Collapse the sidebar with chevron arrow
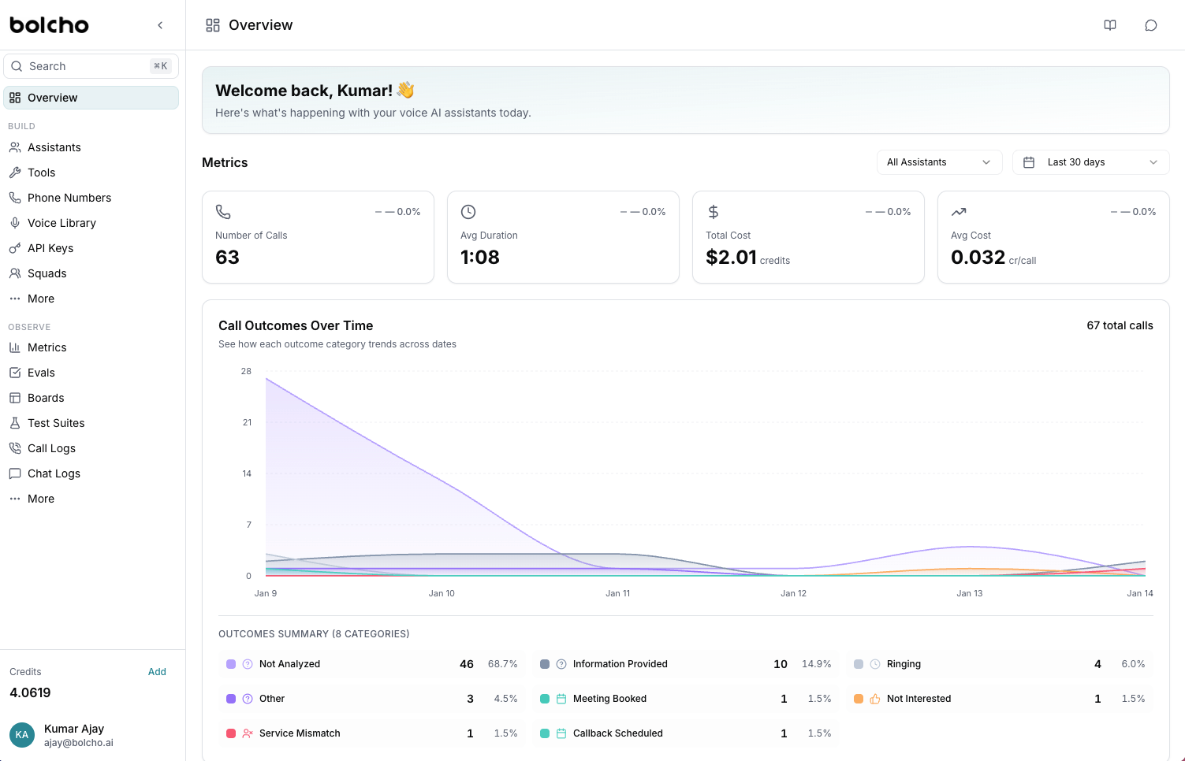Viewport: 1185px width, 761px height. [160, 25]
